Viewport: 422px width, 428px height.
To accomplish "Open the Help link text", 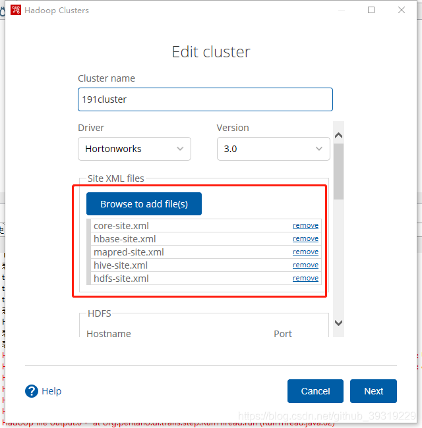I will 51,391.
